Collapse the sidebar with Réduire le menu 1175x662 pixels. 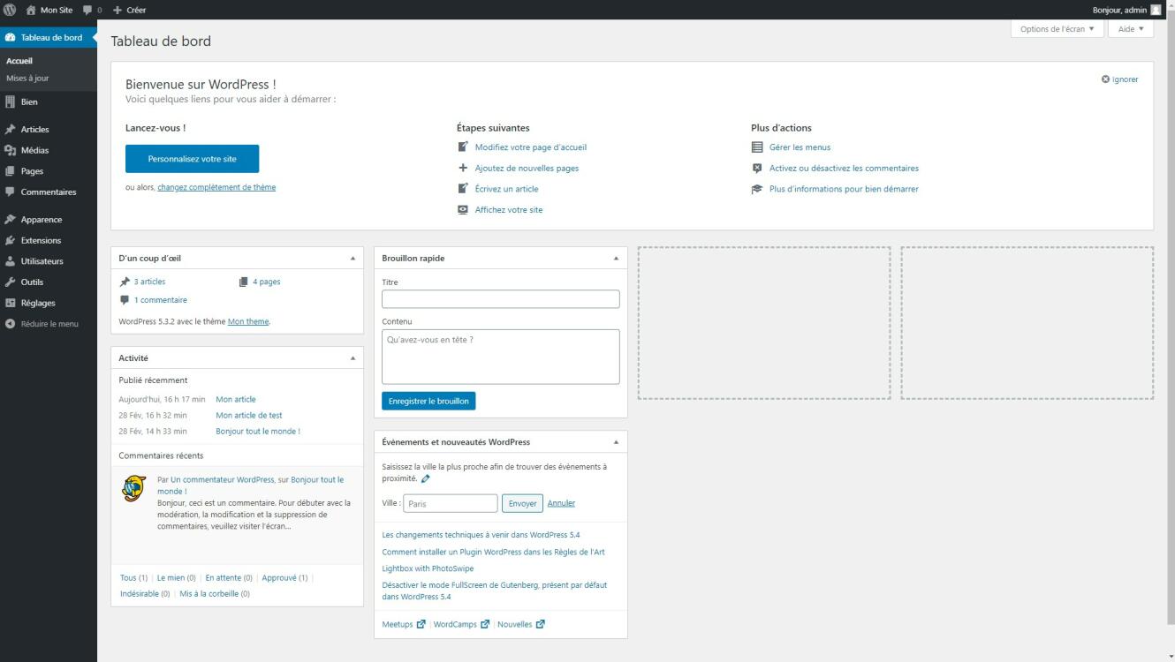click(49, 324)
